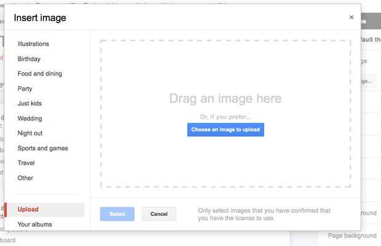This screenshot has width=381, height=246.
Task: Open the Birthday image category
Action: tap(29, 59)
